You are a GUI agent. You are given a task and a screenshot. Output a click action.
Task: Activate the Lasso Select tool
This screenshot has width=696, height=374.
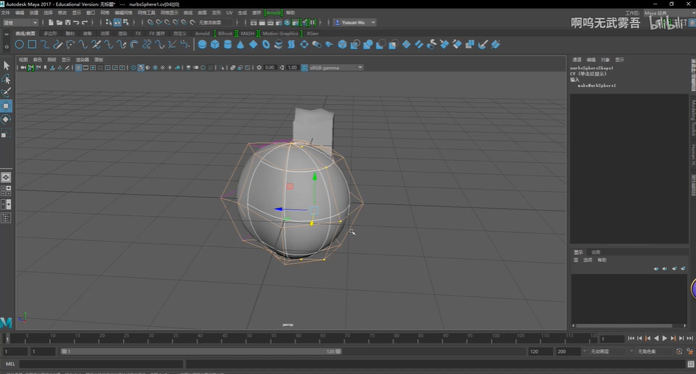click(x=6, y=79)
